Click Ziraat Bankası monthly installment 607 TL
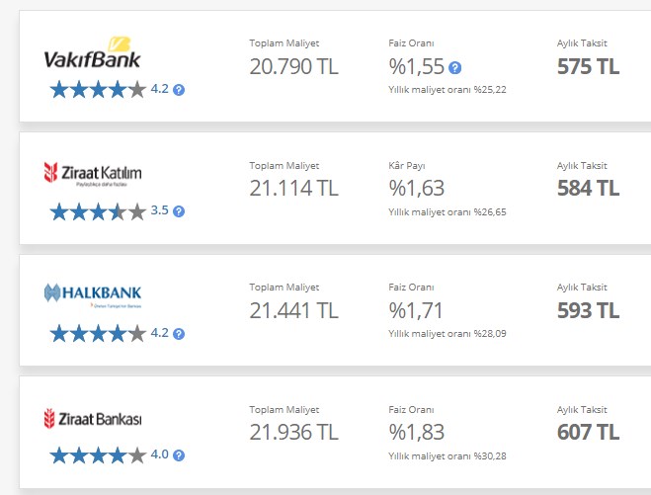This screenshot has width=651, height=495. click(x=589, y=432)
